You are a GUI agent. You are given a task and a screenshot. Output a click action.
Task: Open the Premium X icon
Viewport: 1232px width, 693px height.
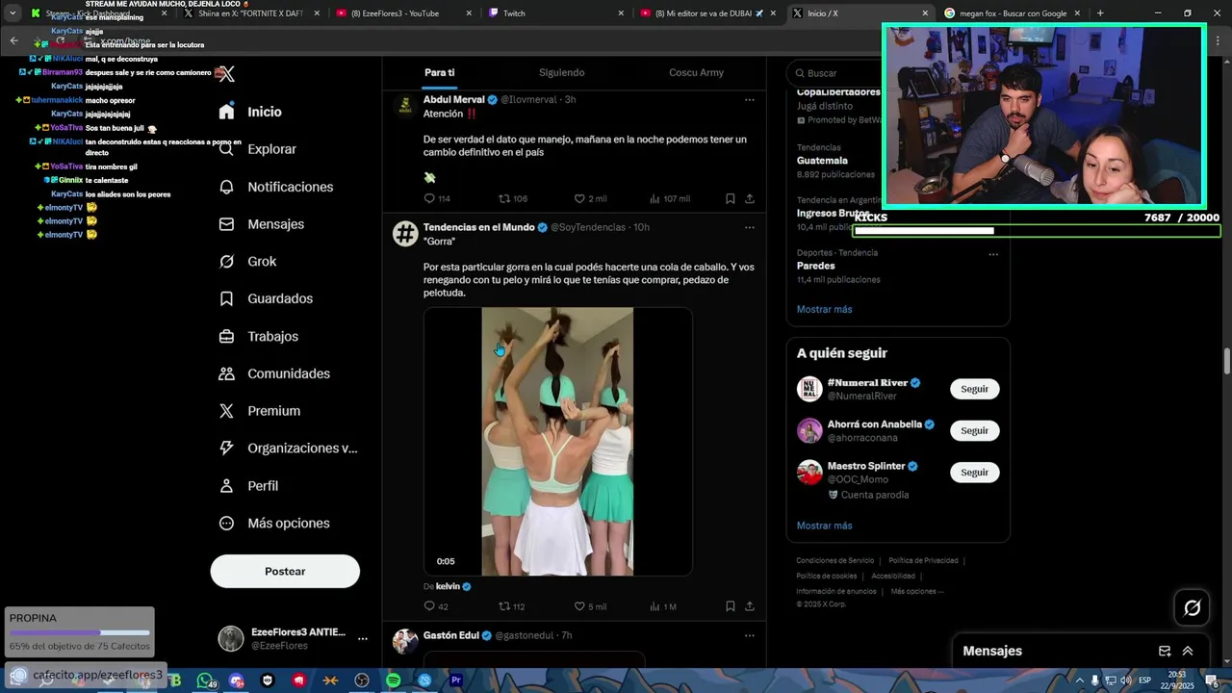(x=226, y=411)
